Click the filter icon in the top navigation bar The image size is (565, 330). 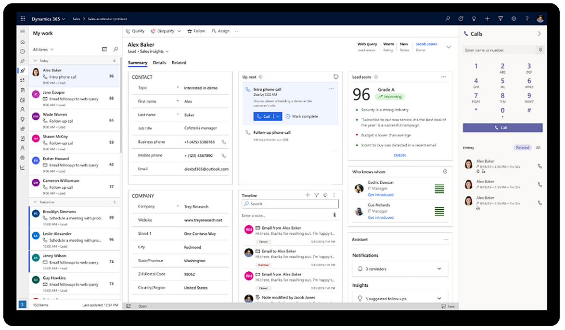click(501, 18)
